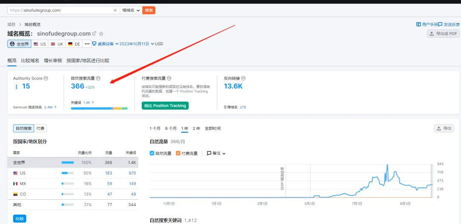Open external link icon beside sinofudegroup.com
The image size is (461, 224).
coord(94,34)
